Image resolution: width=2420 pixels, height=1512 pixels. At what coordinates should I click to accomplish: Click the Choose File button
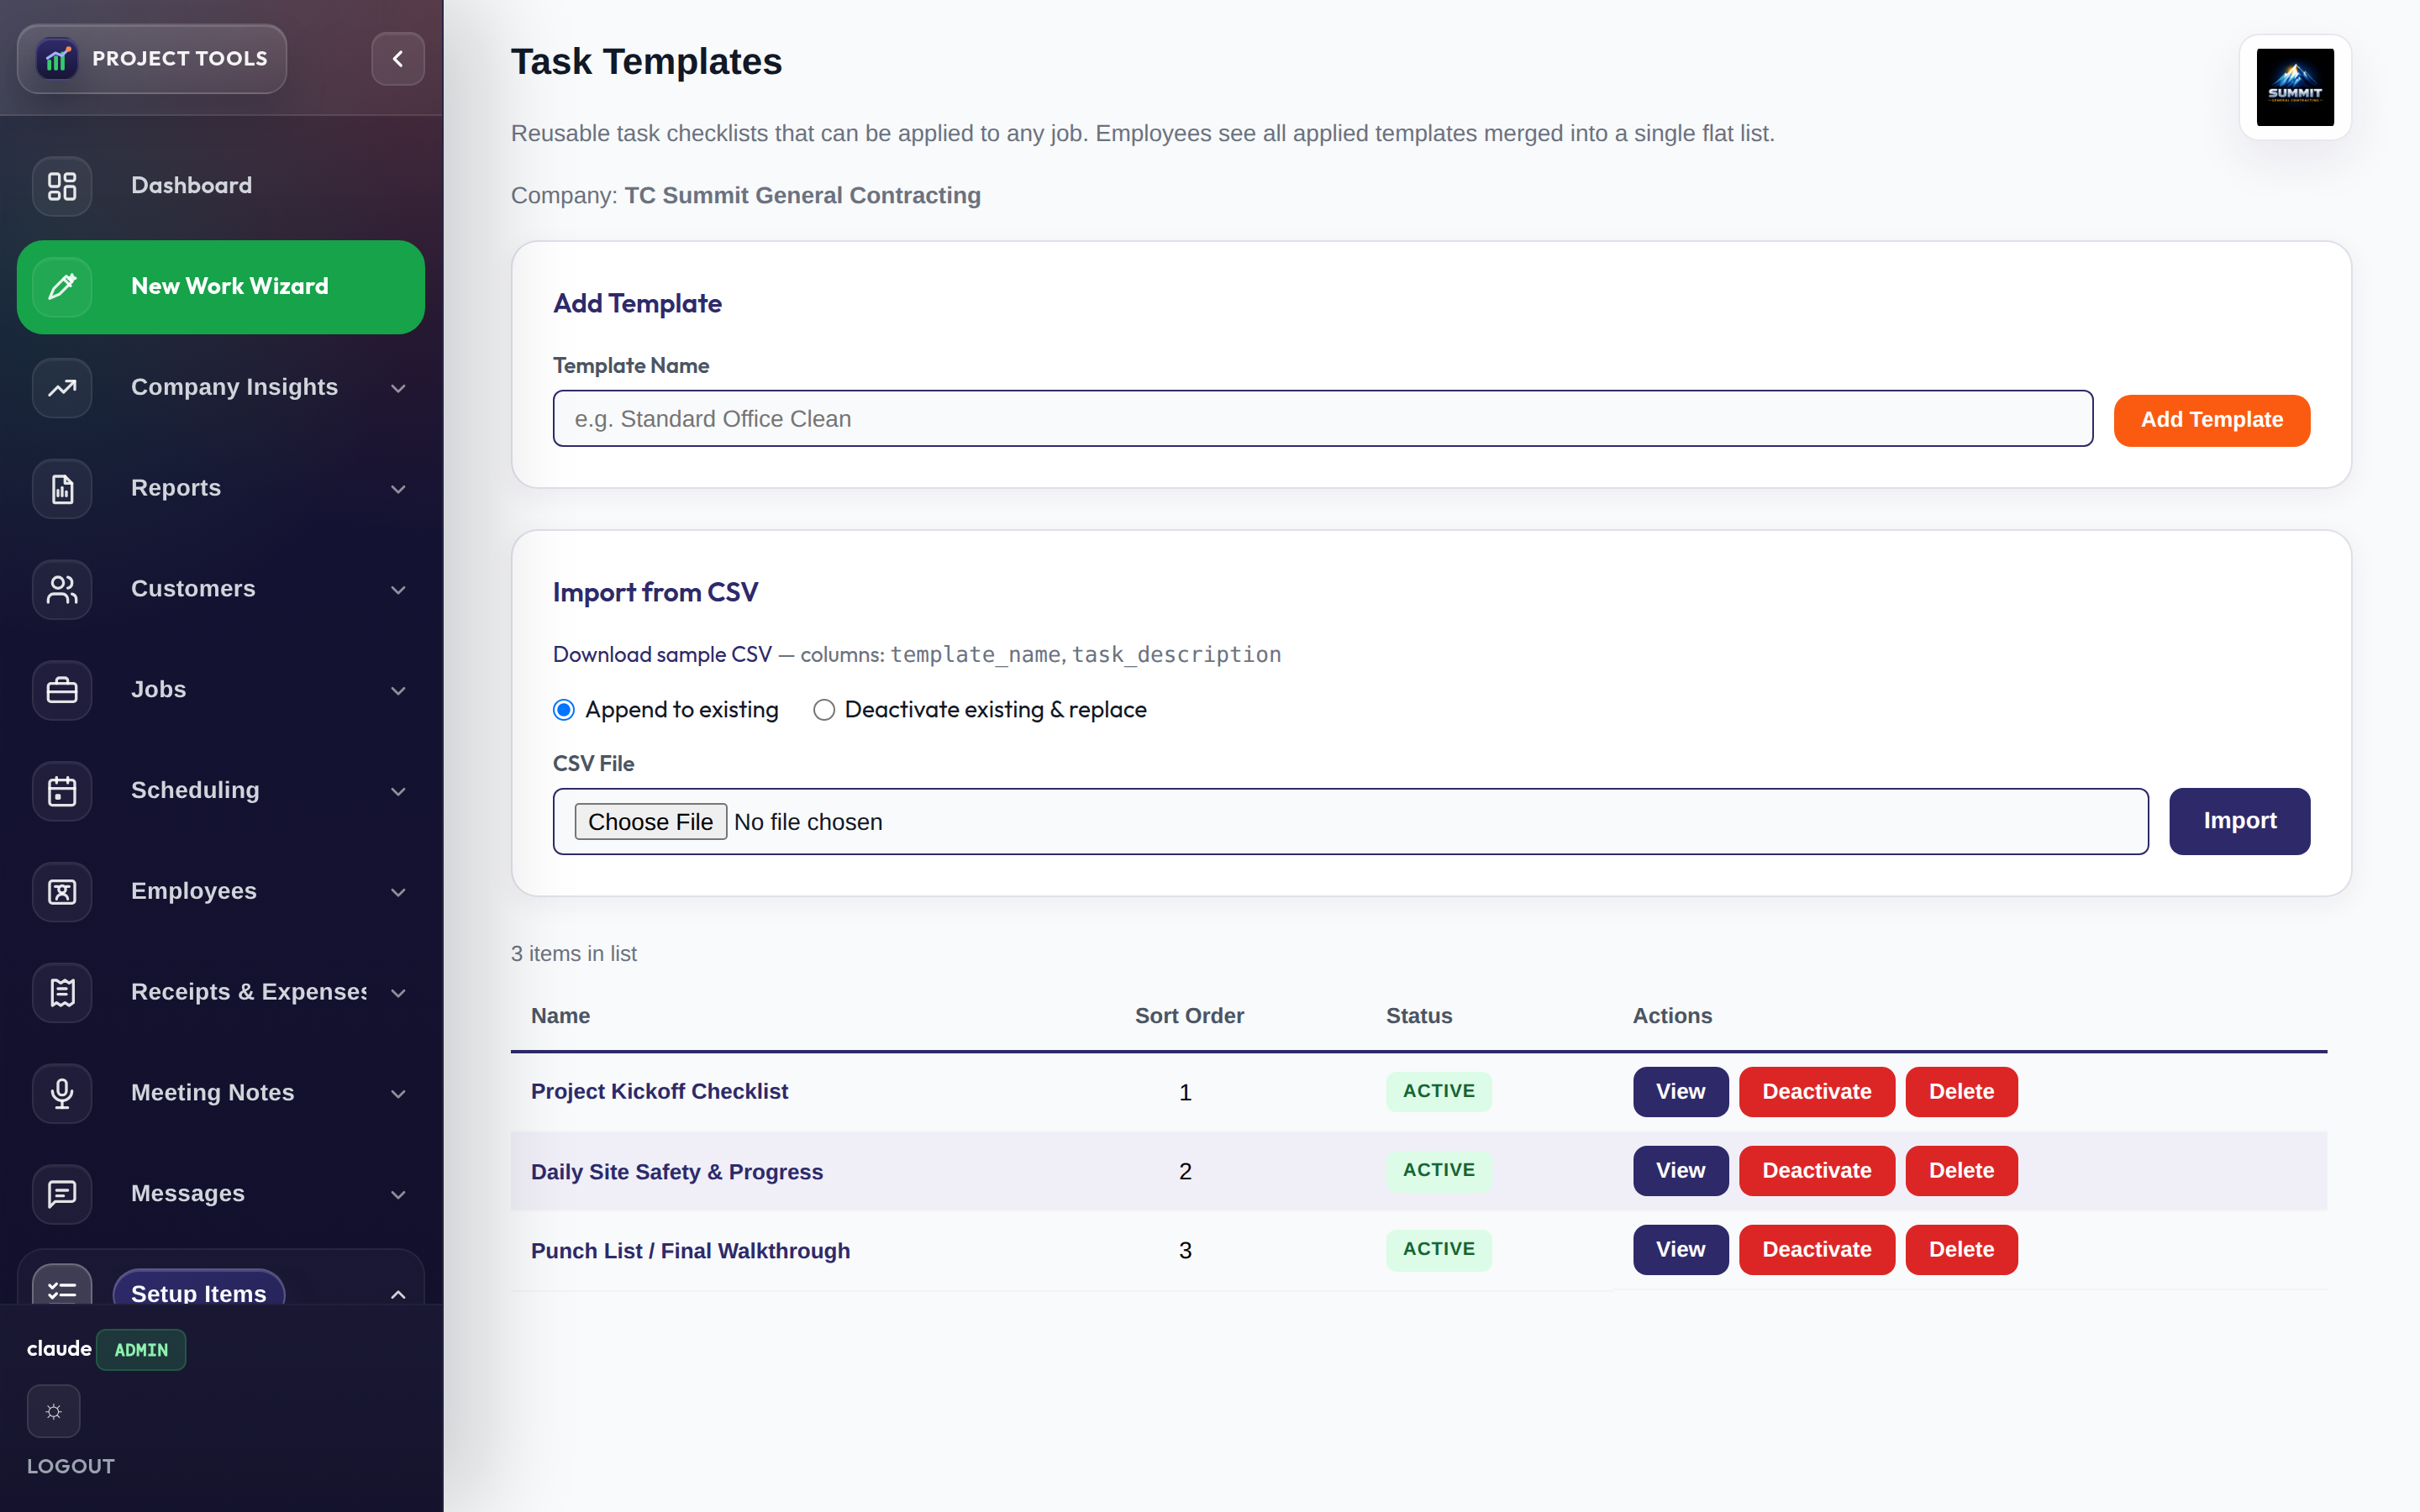click(x=650, y=822)
